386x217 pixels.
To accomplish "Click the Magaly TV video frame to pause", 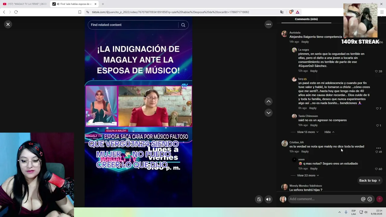I will [138, 112].
